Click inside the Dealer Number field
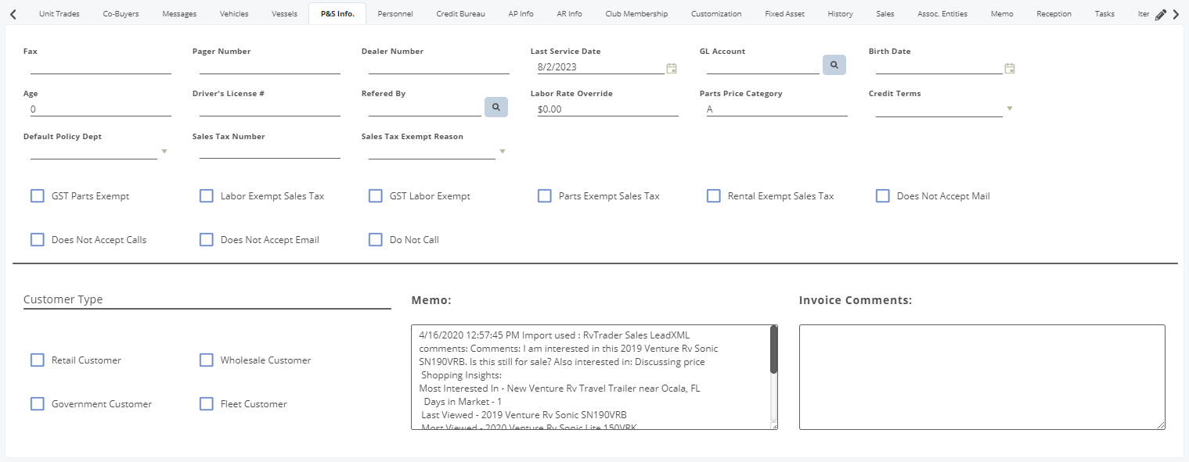The image size is (1189, 462). tap(438, 67)
